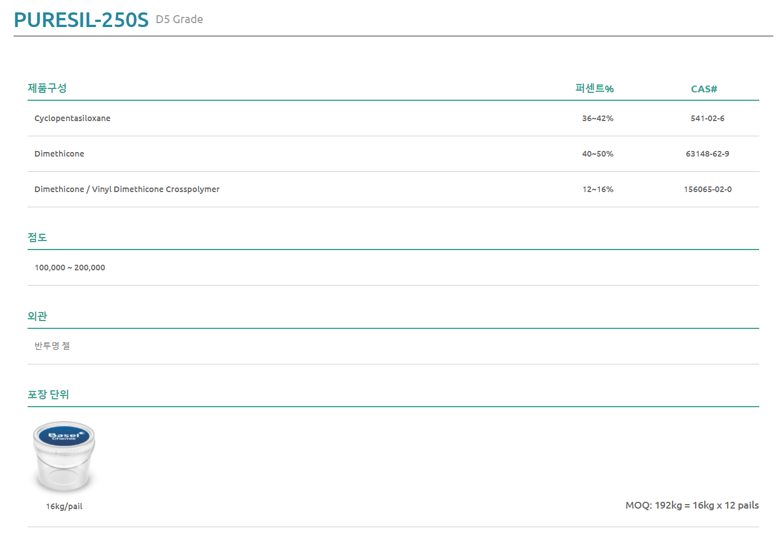Screen dimensions: 784x539
Task: Click the 외관 section heading
Action: click(x=37, y=316)
